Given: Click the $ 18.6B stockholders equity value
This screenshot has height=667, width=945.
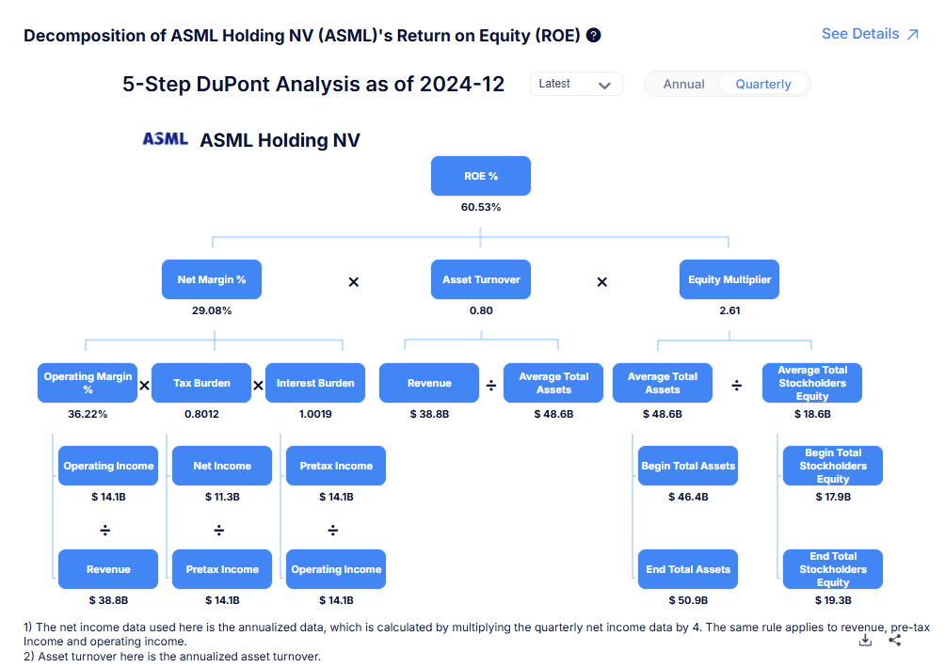Looking at the screenshot, I should pos(811,414).
